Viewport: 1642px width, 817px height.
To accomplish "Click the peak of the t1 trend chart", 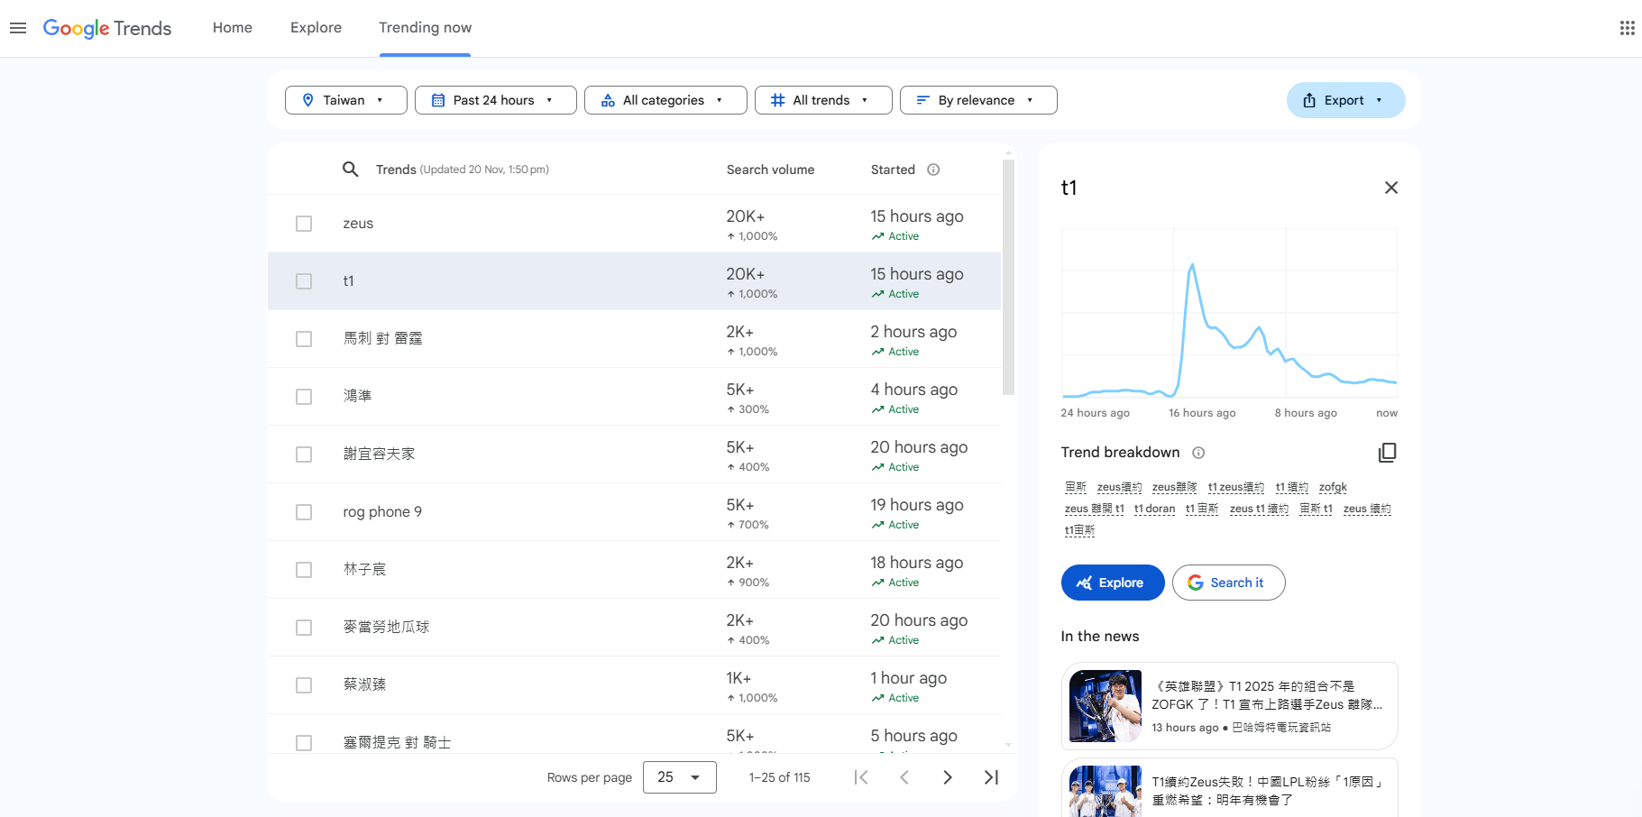I will click(1192, 265).
